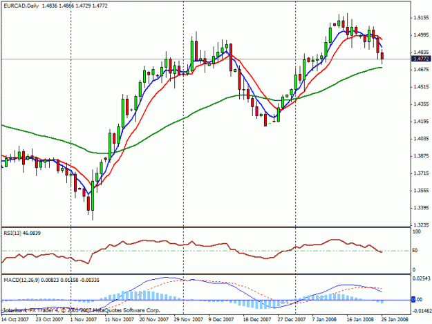Click the 1.4195 price scale label
The image size is (432, 324).
(x=421, y=122)
